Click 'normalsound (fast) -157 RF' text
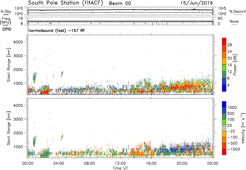 tap(57, 30)
